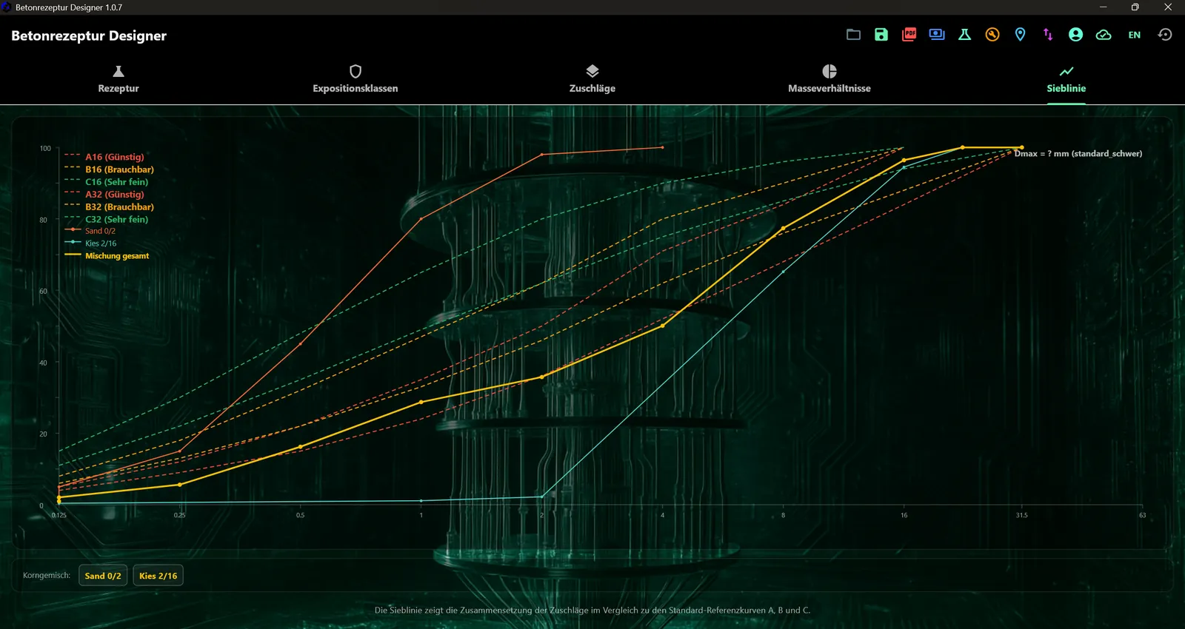This screenshot has width=1185, height=629.
Task: Toggle Mischung gesamt legend entry
Action: [107, 255]
